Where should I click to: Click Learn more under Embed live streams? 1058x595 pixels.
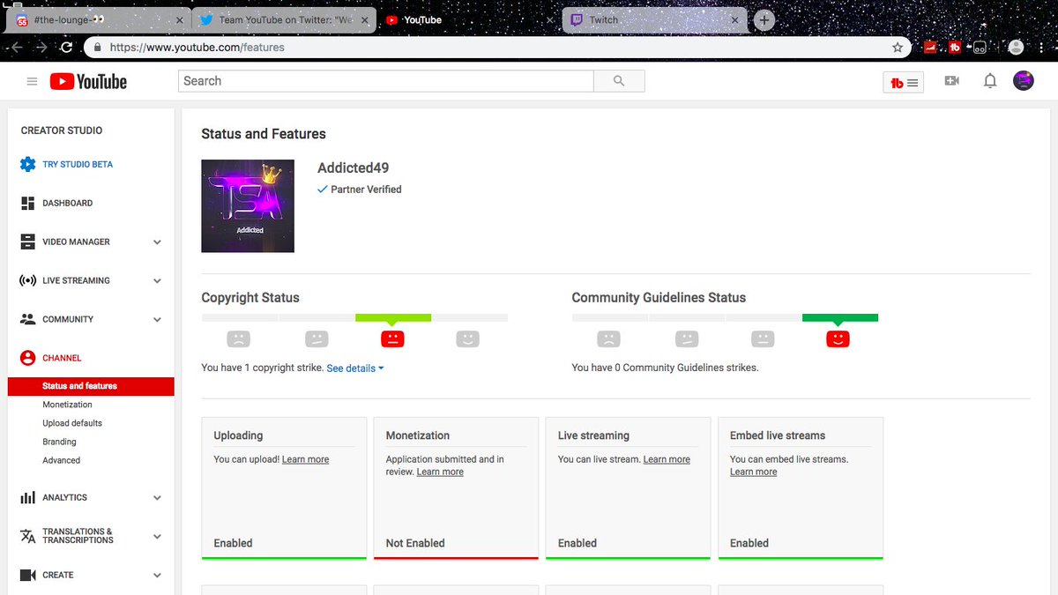pyautogui.click(x=753, y=472)
